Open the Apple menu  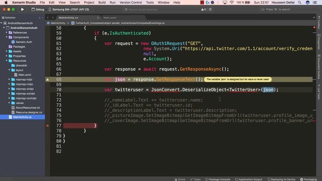6,3
